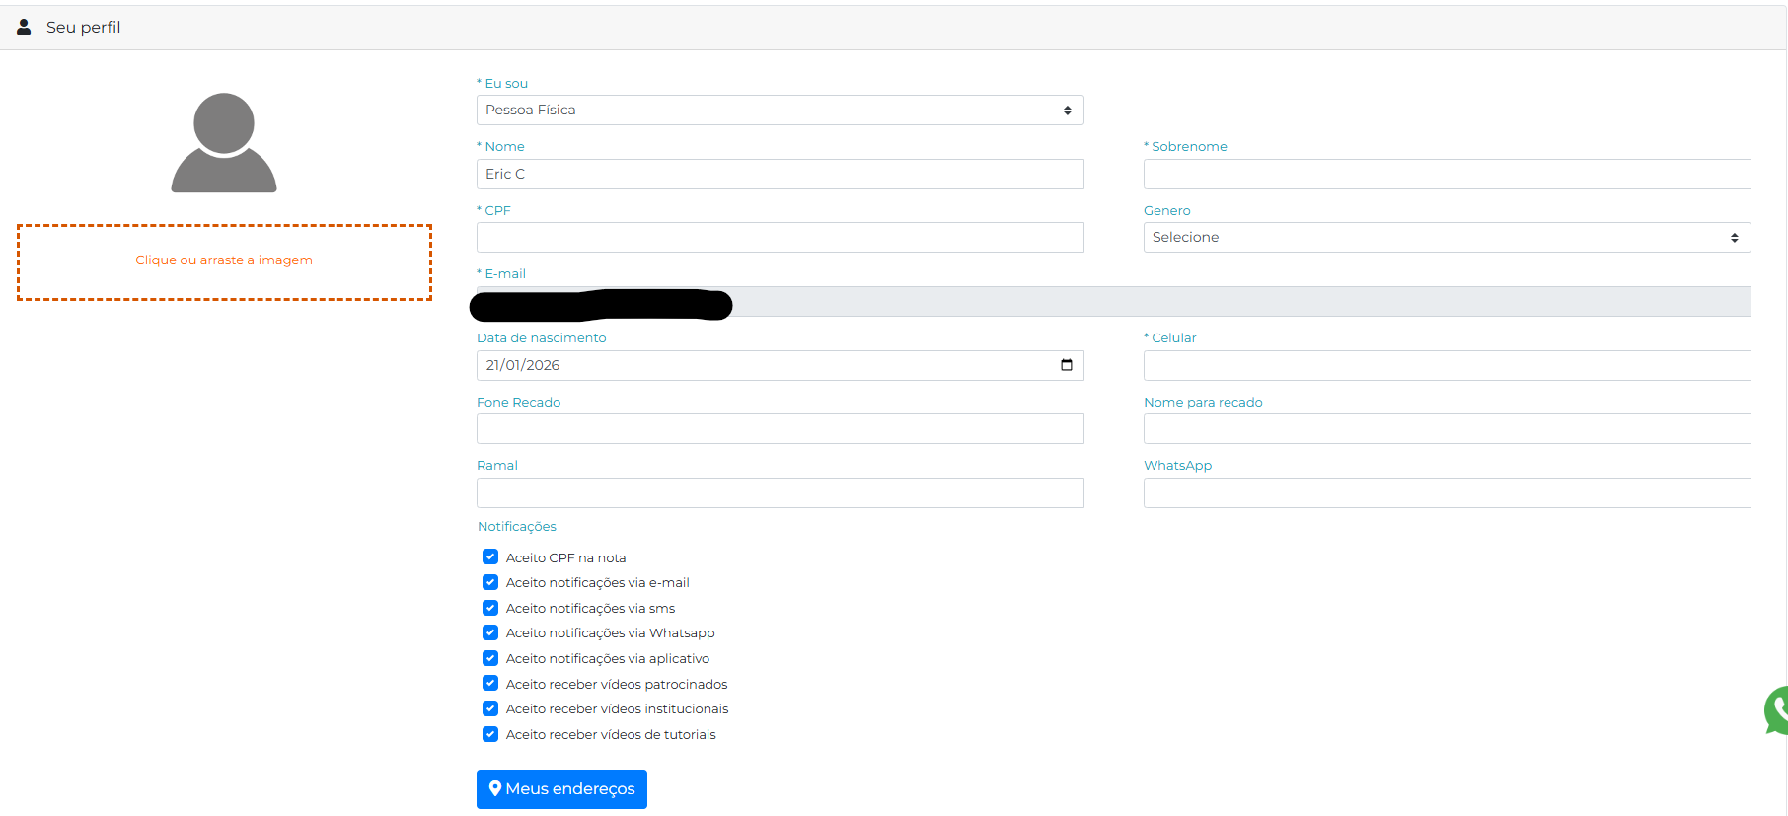Click the gray profile avatar image
Image resolution: width=1788 pixels, height=816 pixels.
(224, 143)
